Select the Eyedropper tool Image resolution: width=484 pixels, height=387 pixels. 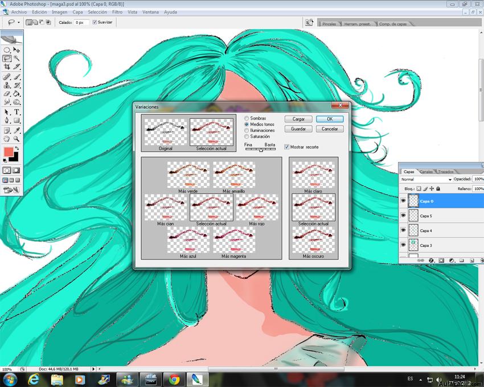tap(17, 130)
